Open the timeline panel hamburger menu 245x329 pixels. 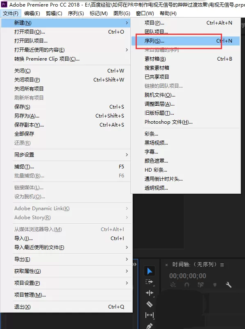click(222, 265)
